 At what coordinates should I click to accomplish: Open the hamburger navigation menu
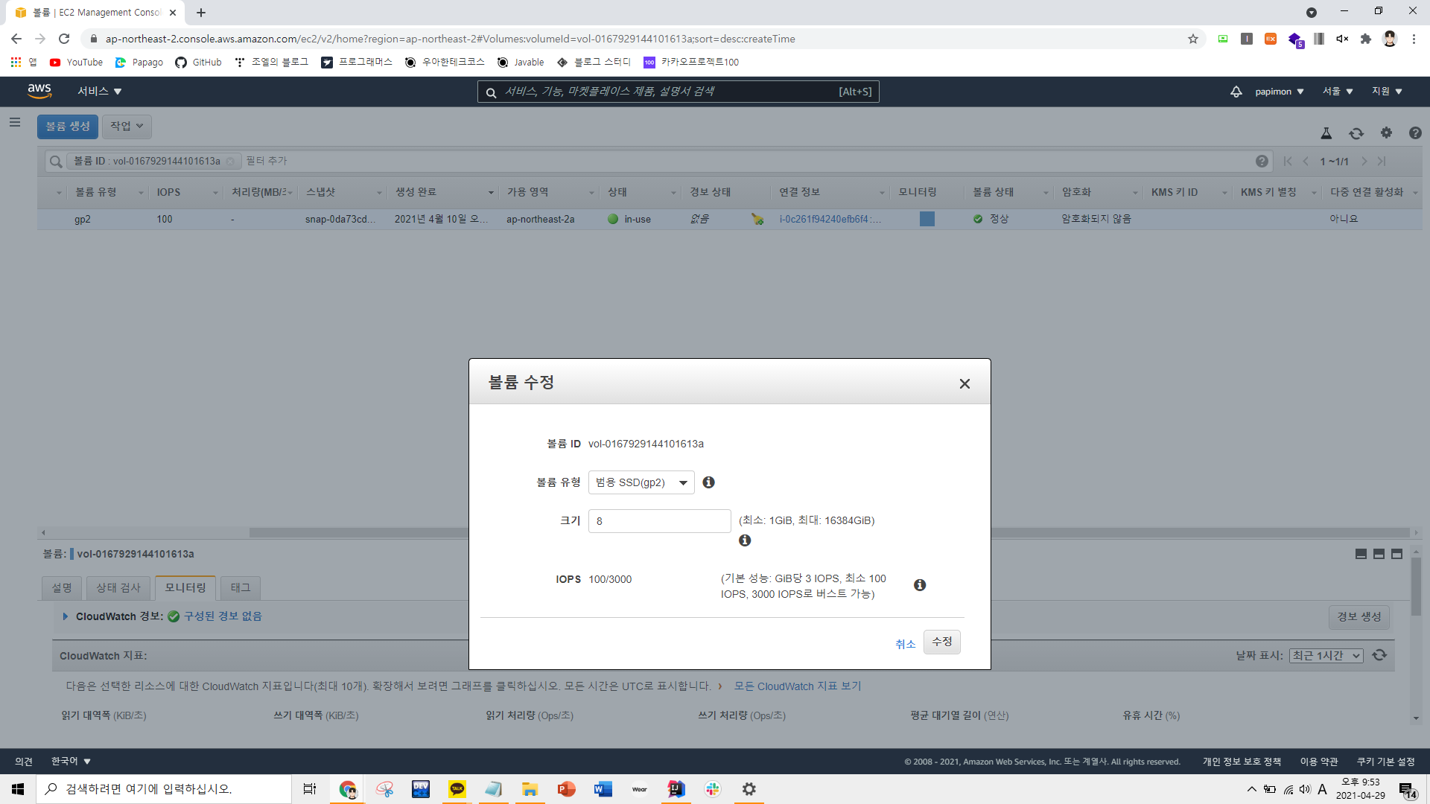pos(15,122)
